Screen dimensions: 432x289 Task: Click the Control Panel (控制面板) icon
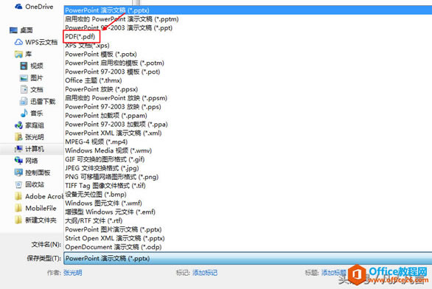tap(18, 173)
